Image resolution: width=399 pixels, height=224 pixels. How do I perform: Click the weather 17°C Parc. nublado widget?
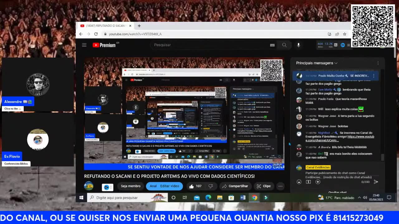click(x=336, y=198)
